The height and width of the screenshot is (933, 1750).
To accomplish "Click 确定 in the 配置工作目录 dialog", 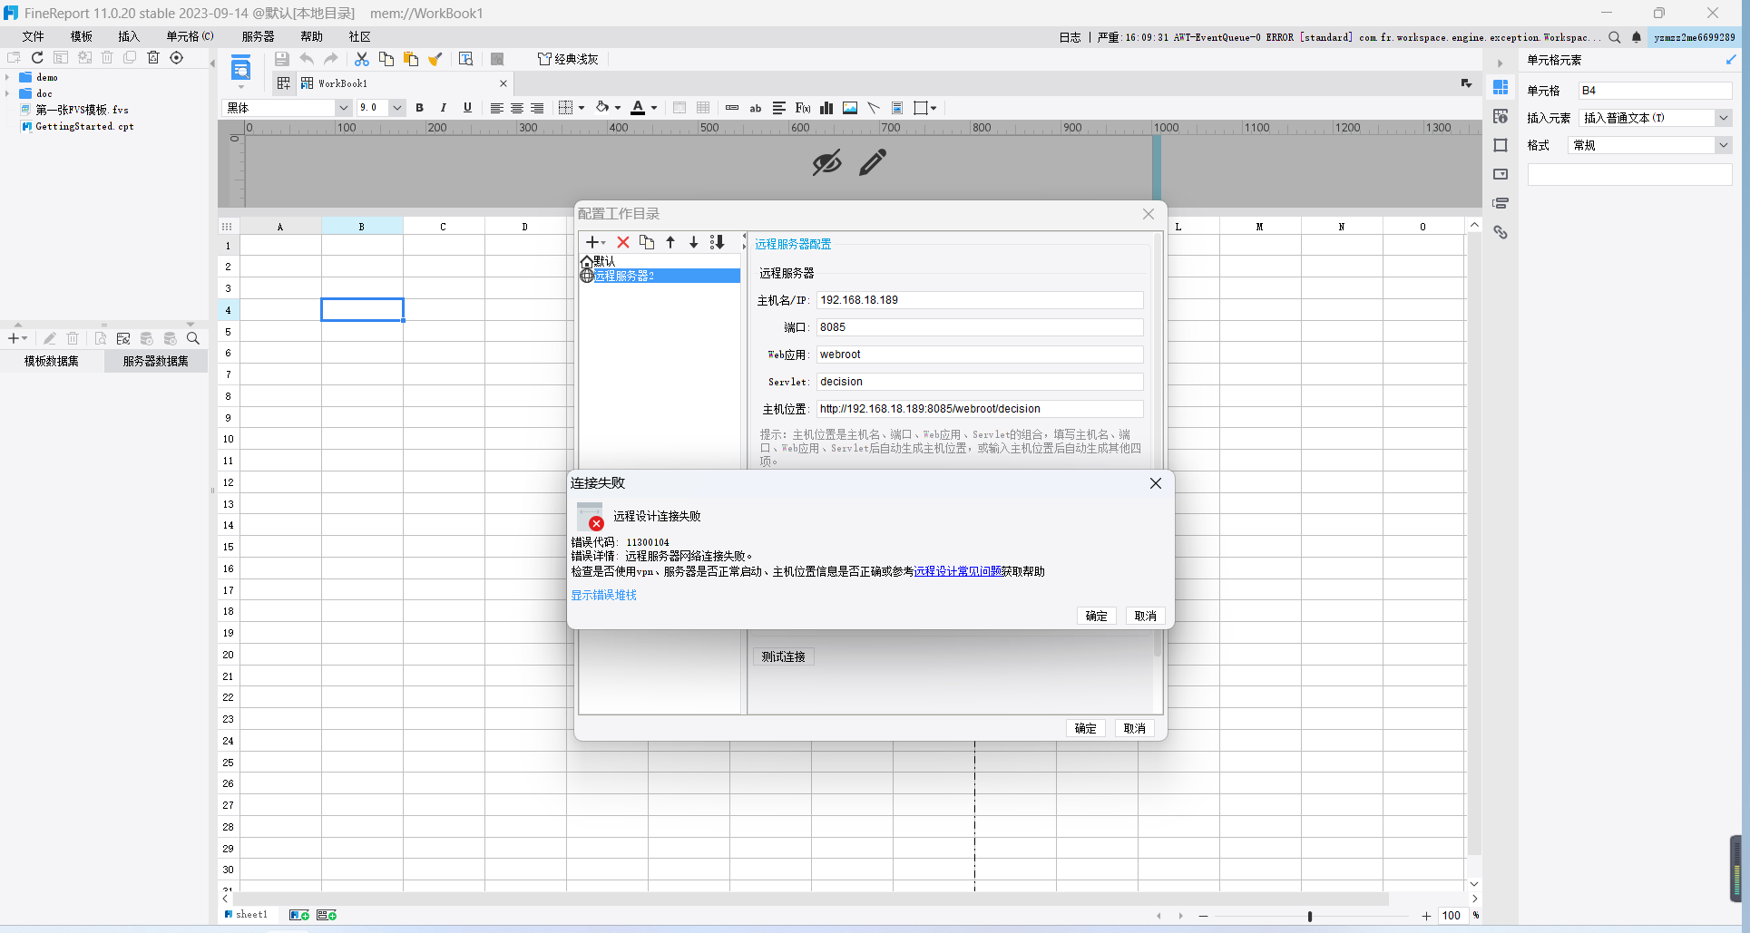I will pos(1086,728).
